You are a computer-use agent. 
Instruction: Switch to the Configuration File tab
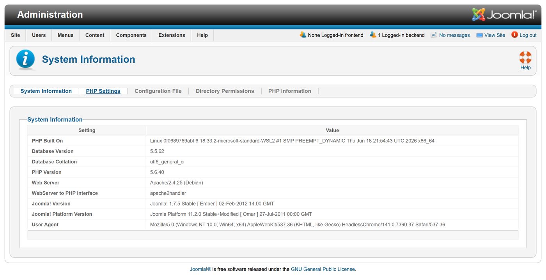[158, 91]
